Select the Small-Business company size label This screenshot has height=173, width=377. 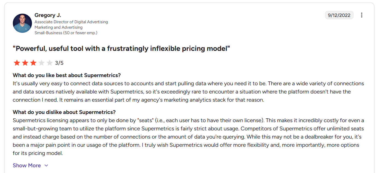pyautogui.click(x=66, y=33)
